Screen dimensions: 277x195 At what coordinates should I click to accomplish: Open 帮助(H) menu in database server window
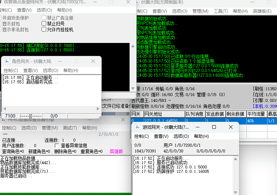click(x=90, y=128)
